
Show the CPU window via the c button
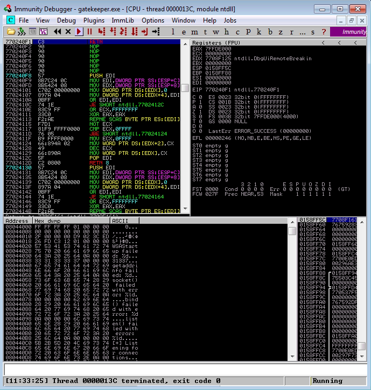(237, 32)
